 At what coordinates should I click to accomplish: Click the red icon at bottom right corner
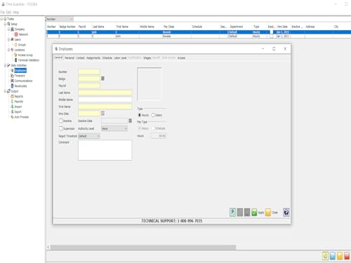[x=347, y=256]
